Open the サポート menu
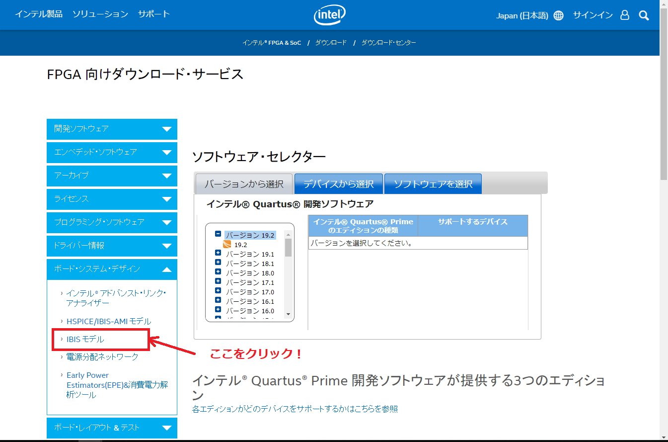This screenshot has height=442, width=668. coord(154,14)
